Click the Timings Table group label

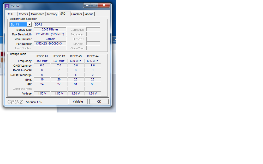[x=18, y=54]
